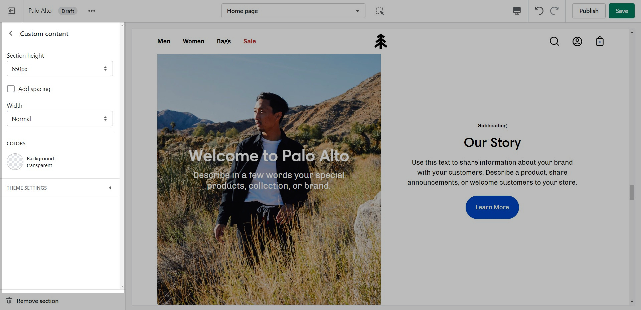
Task: Click the exit editor icon
Action: [12, 11]
